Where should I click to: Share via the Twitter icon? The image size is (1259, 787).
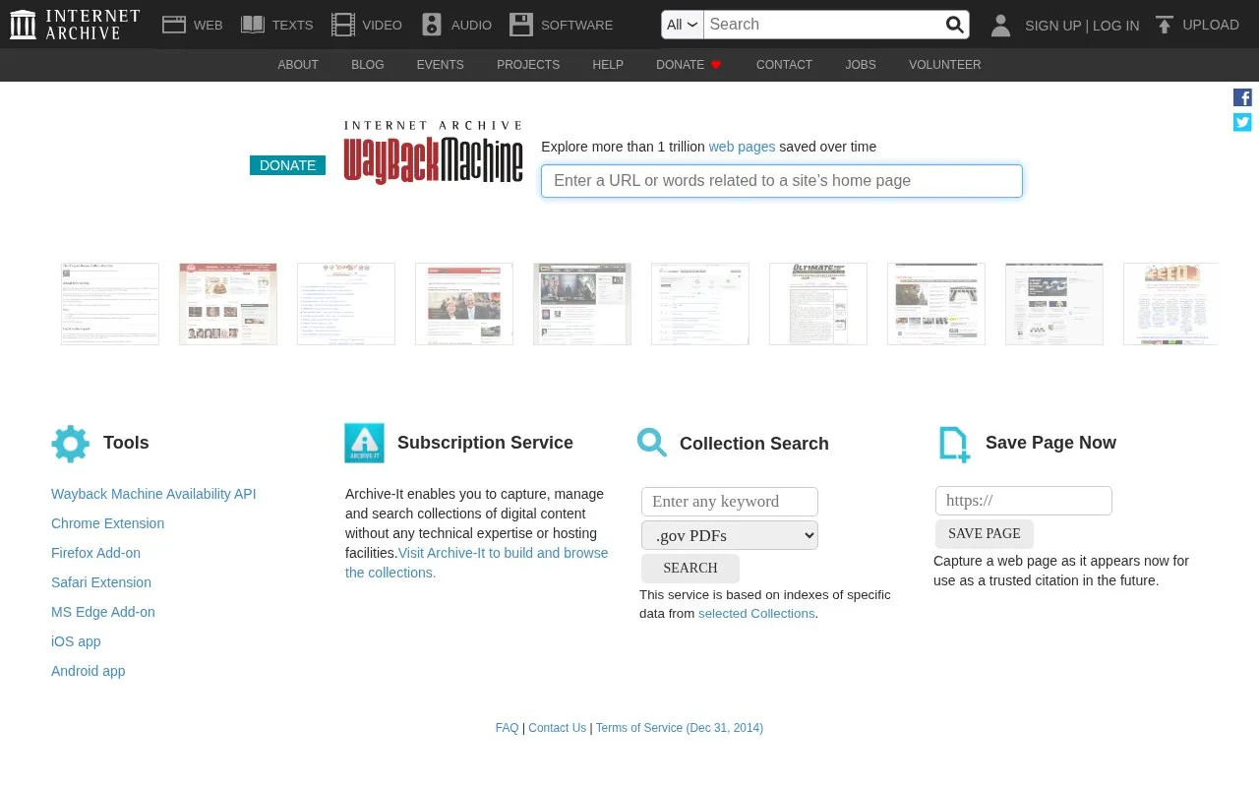pos(1242,122)
